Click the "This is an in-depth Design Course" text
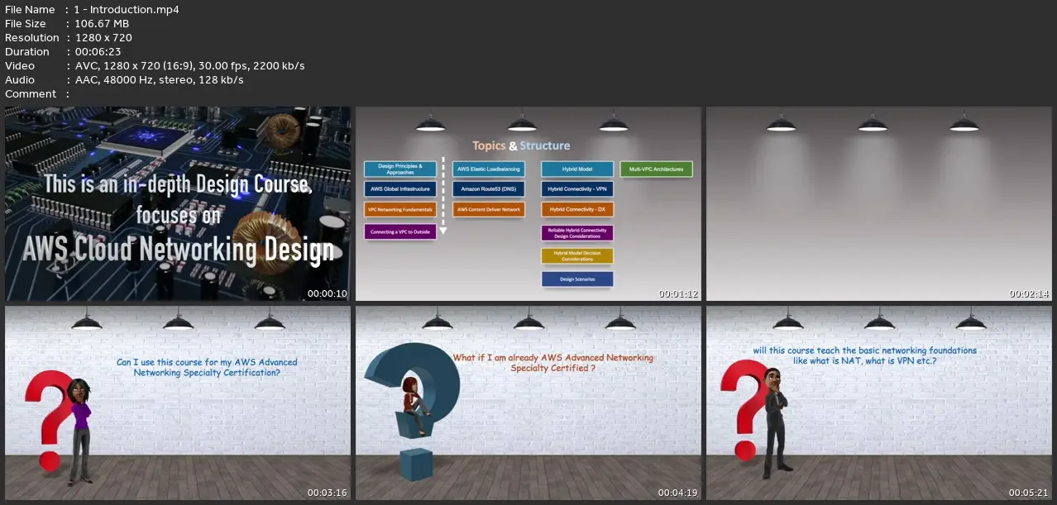The height and width of the screenshot is (505, 1057). point(178,183)
